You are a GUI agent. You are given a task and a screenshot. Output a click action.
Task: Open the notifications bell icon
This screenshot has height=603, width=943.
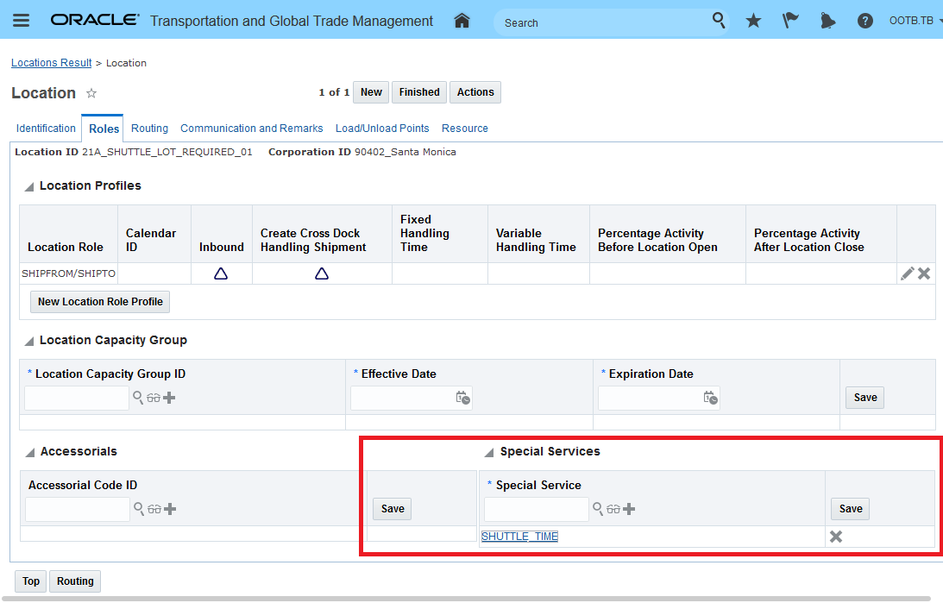coord(827,21)
